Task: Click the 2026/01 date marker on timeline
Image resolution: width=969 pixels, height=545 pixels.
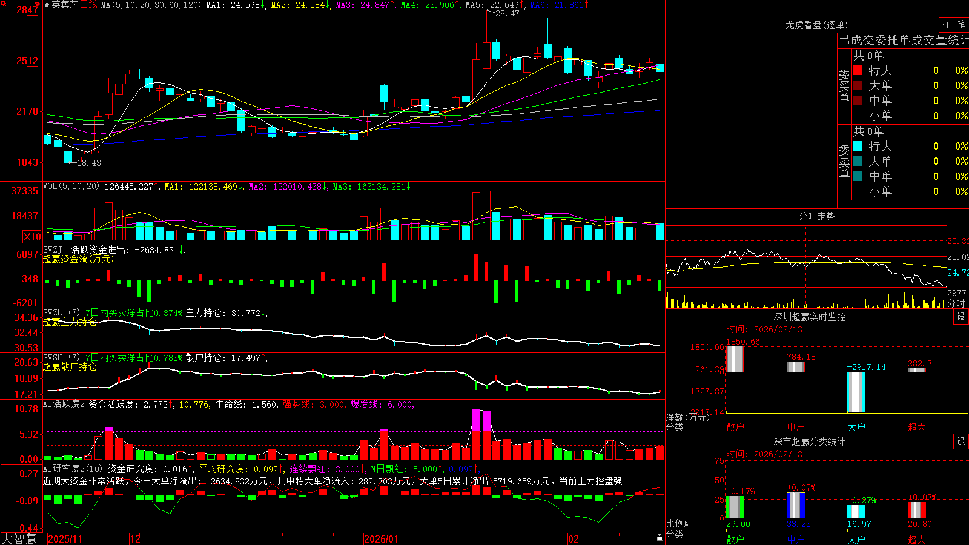Action: pos(382,539)
